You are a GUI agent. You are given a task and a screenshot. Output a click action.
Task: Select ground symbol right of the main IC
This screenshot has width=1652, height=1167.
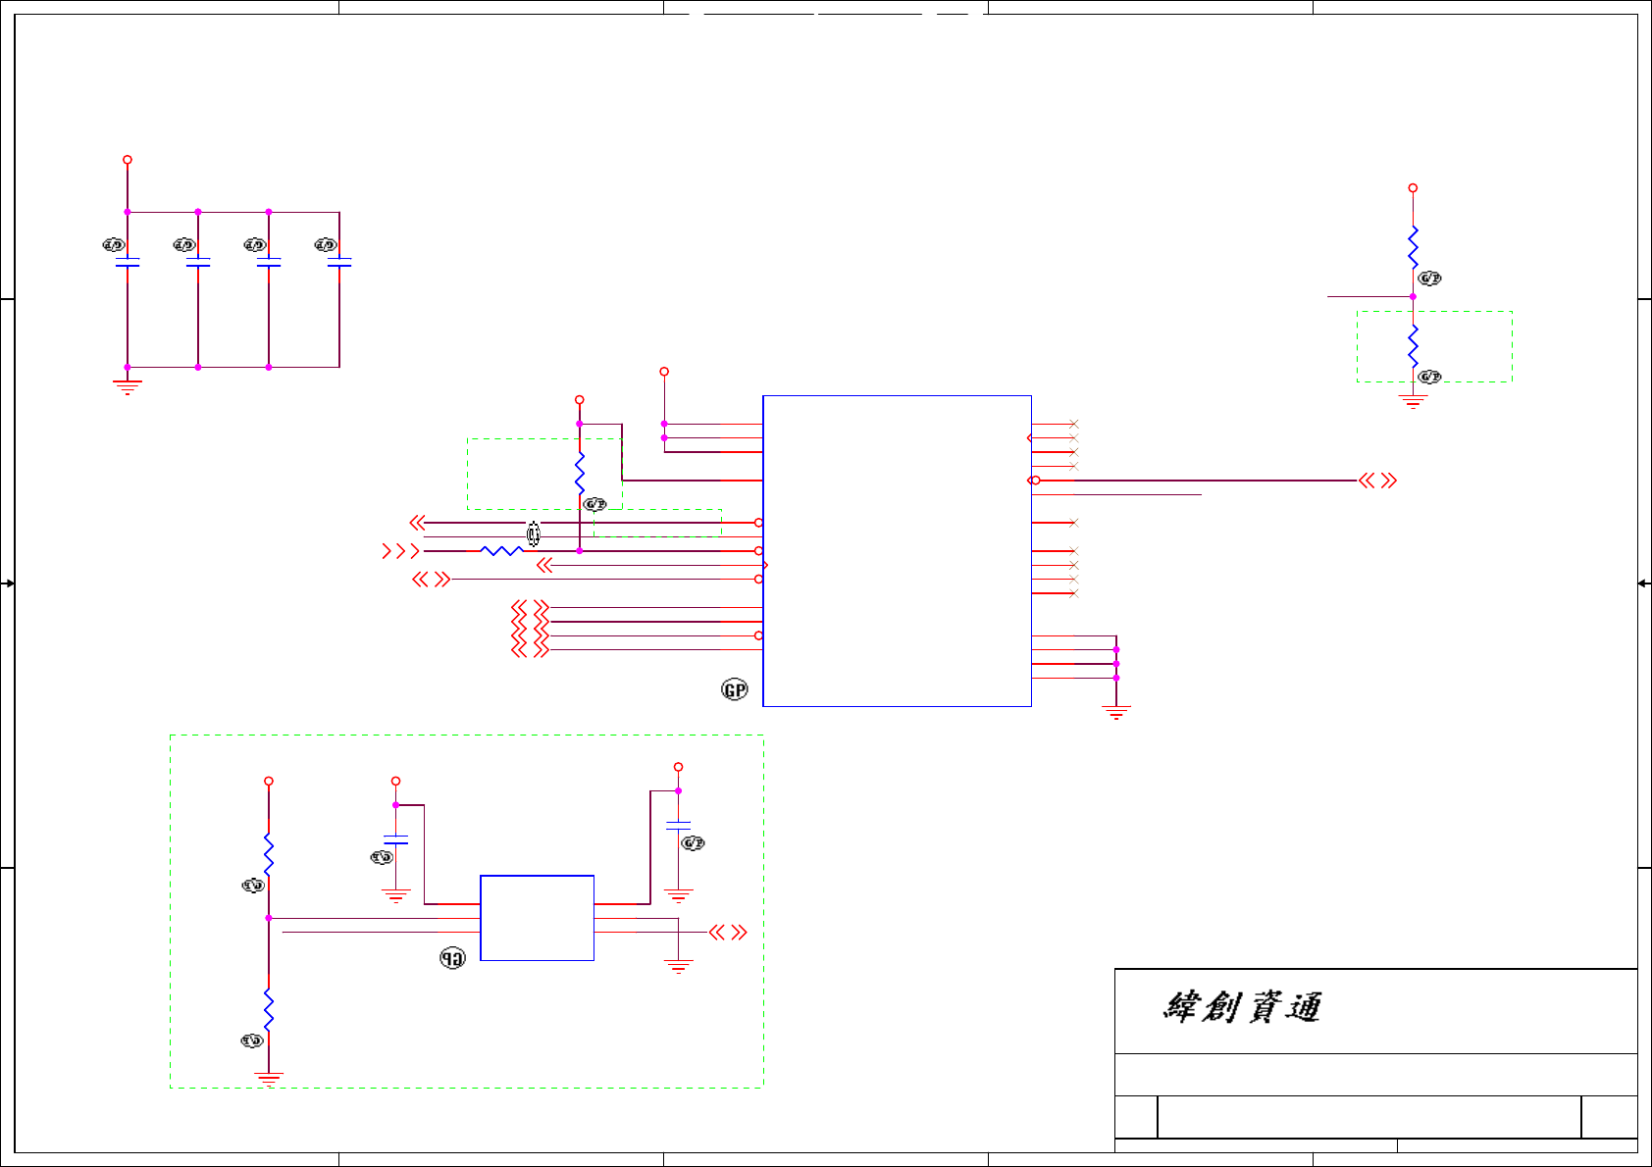(x=1116, y=712)
